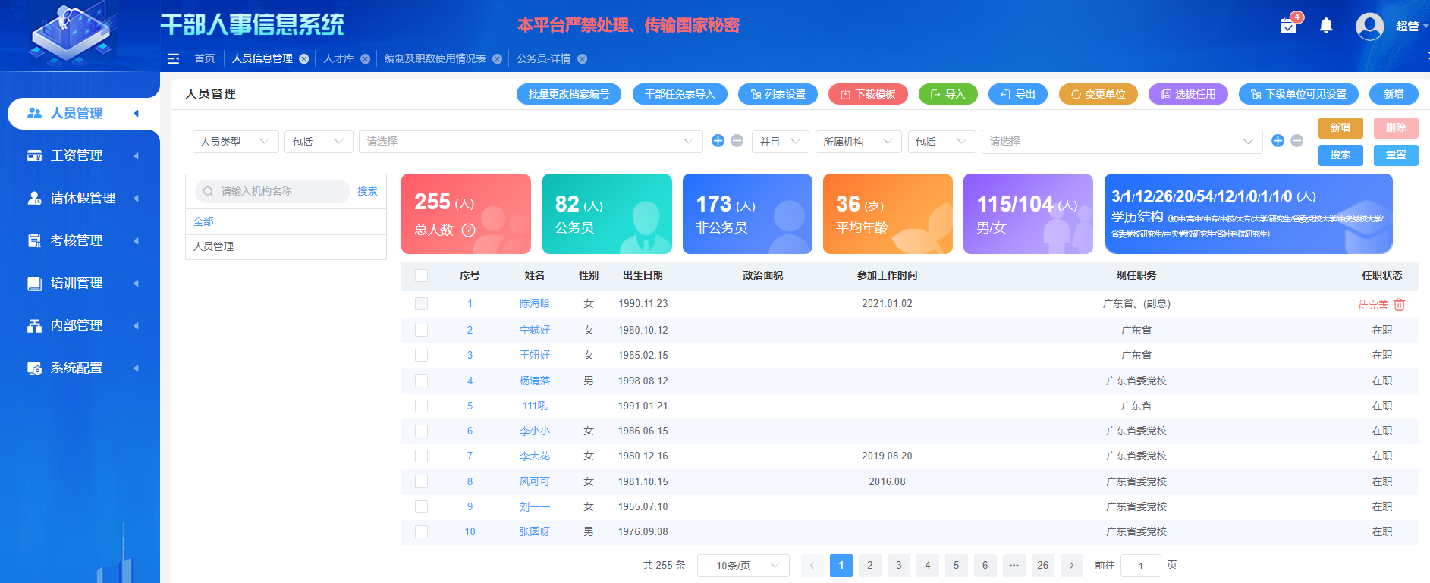Switch to the 公务员-详情 tab
This screenshot has height=583, width=1430.
(543, 58)
